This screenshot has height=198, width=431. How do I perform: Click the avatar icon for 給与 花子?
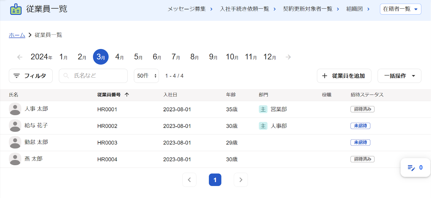click(15, 126)
